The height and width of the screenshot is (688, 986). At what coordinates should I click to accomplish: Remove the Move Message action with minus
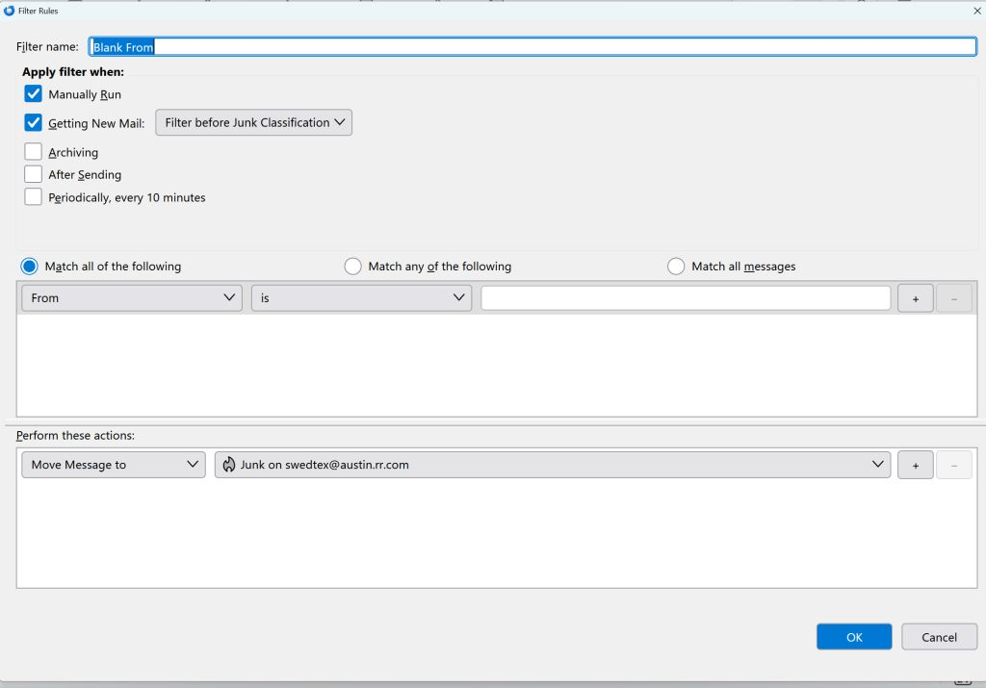point(953,465)
